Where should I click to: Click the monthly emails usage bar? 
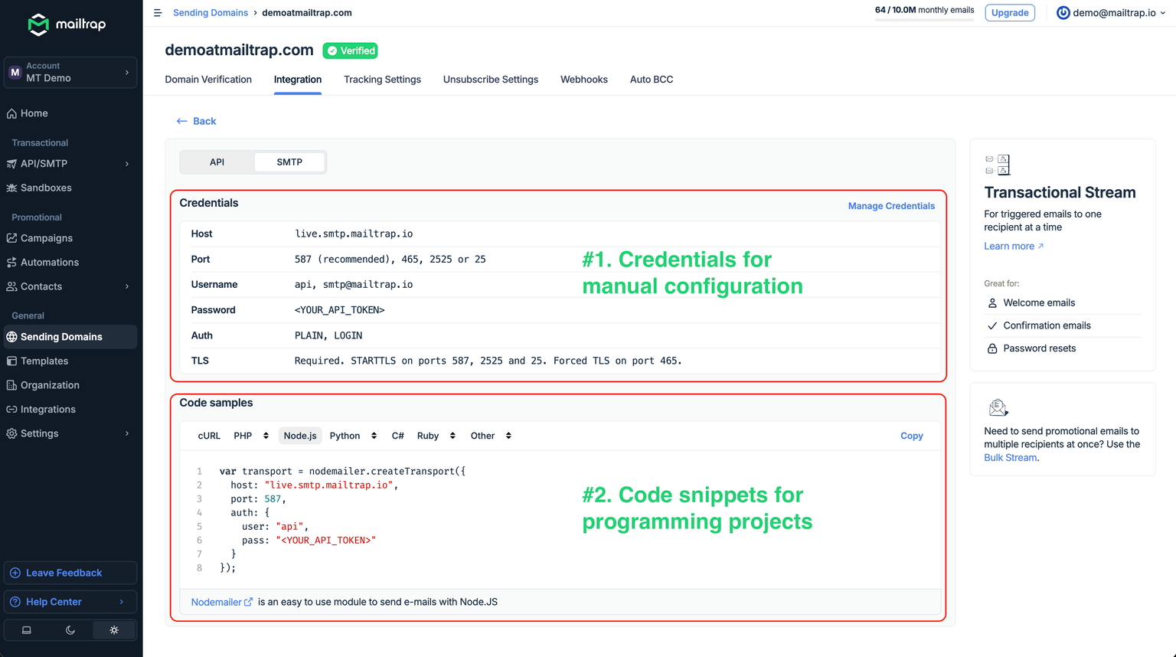point(925,18)
